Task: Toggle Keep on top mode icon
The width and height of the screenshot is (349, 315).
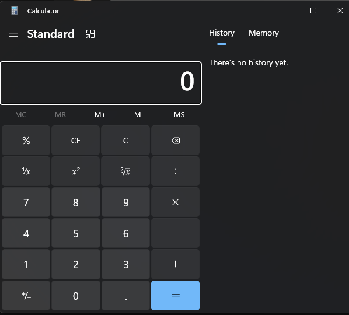Action: point(90,34)
